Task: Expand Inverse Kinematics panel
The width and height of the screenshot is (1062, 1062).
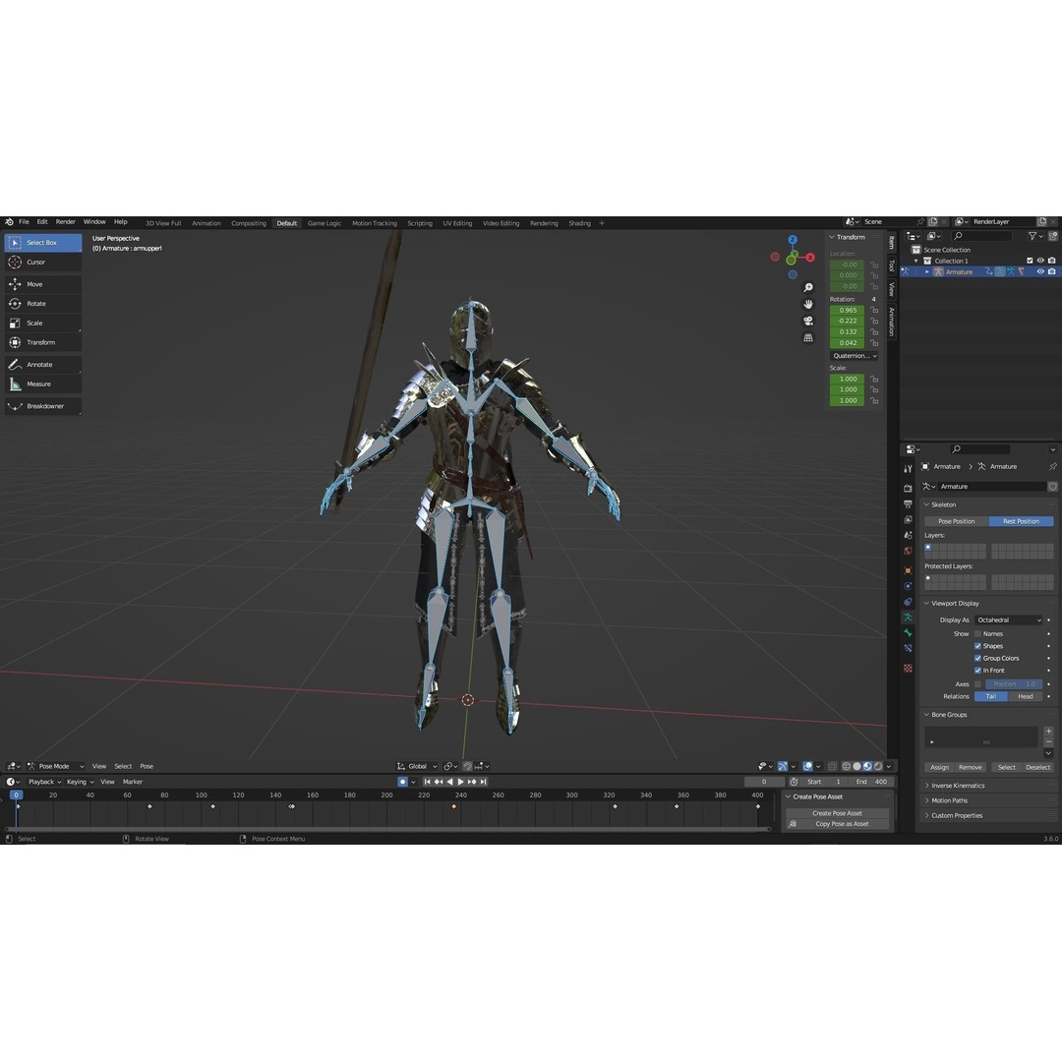Action: (x=957, y=786)
